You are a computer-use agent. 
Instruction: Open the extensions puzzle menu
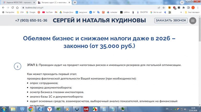coord(183,8)
